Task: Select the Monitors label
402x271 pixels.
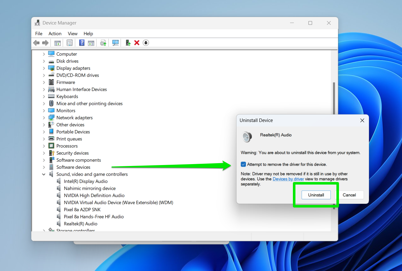Action: (66, 111)
